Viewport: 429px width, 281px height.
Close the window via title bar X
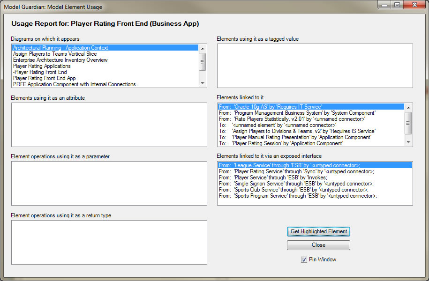click(414, 5)
